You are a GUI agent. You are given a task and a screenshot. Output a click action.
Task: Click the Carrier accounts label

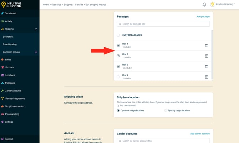tap(13, 91)
